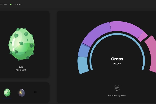This screenshot has width=156, height=104.
Task: Click the Grass title in chart center
Action: [117, 59]
